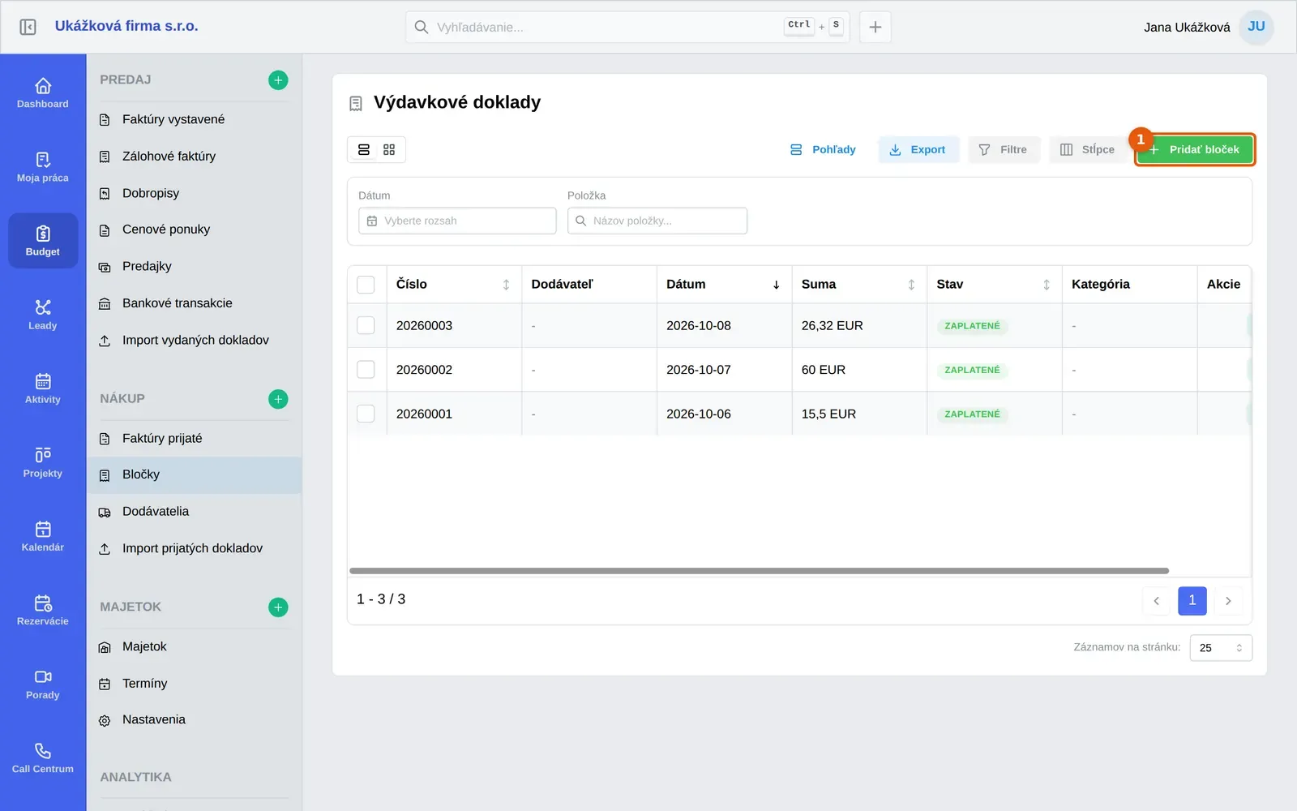Select all rows with header checkbox
Viewport: 1297px width, 811px height.
point(366,285)
